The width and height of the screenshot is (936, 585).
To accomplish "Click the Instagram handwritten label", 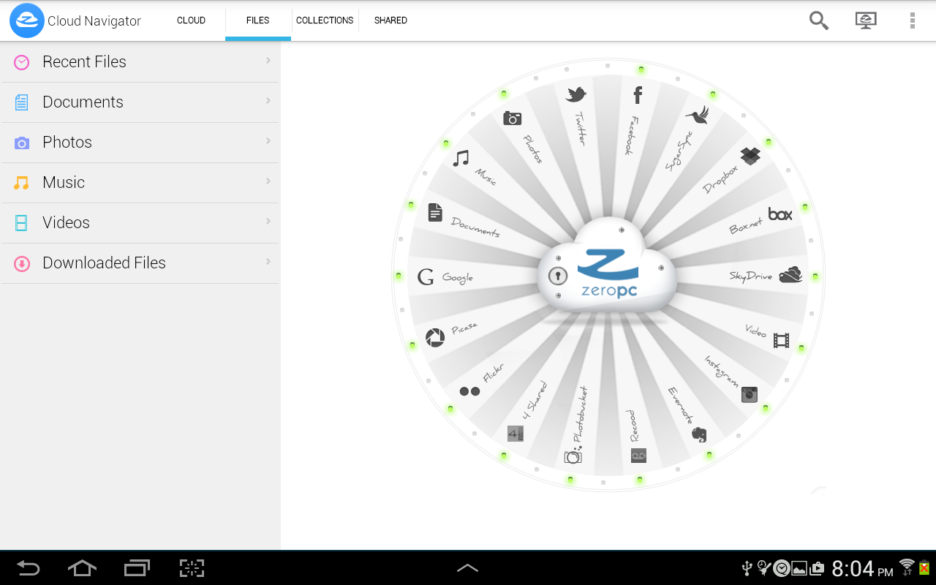I will pyautogui.click(x=721, y=371).
